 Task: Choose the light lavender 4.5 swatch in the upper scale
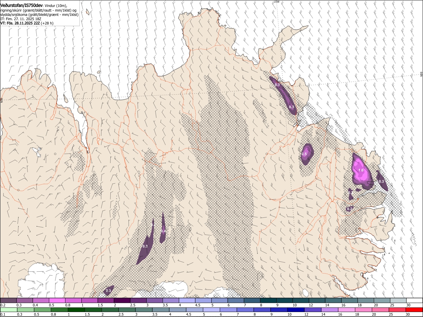203,300
